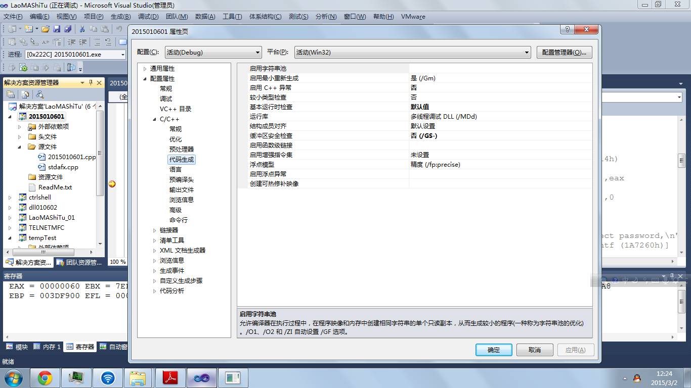Image resolution: width=691 pixels, height=388 pixels.
Task: Open the WiFi app taskbar icon
Action: tap(108, 377)
